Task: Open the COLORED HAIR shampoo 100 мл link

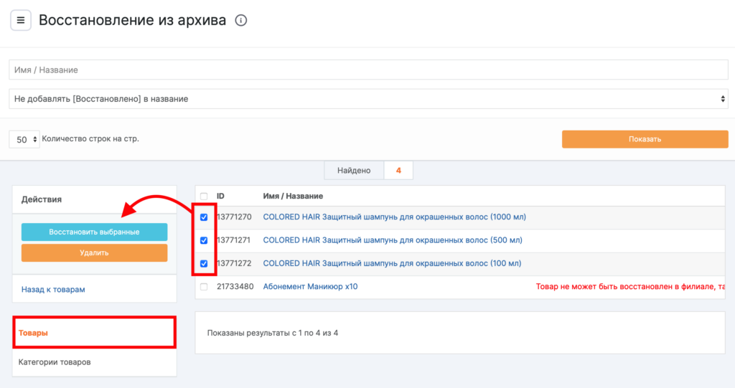Action: (x=393, y=264)
